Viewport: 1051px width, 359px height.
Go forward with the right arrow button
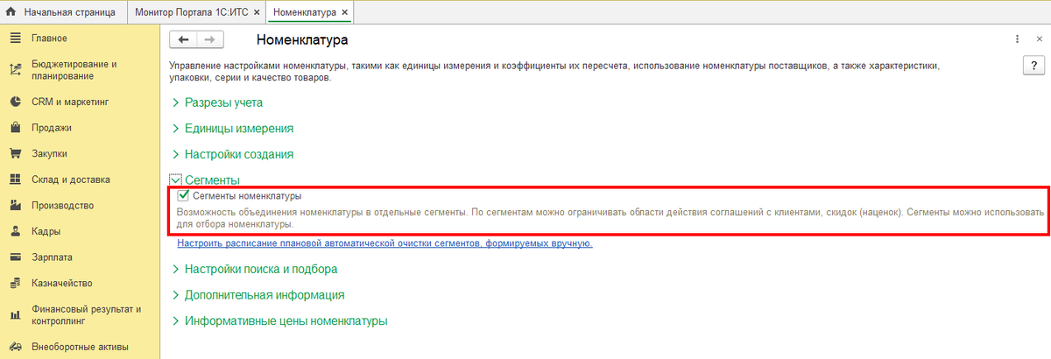(210, 39)
